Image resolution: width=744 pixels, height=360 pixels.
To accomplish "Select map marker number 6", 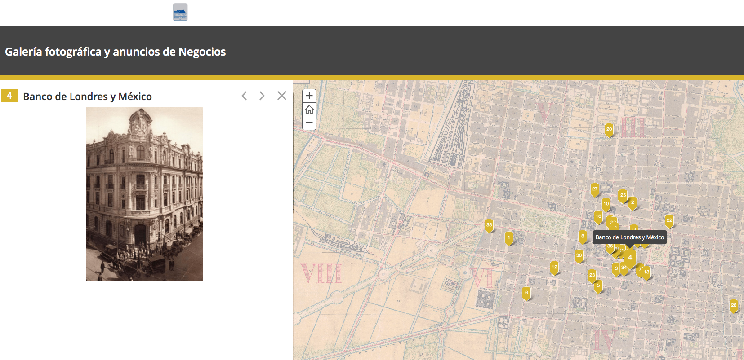I will pos(526,293).
